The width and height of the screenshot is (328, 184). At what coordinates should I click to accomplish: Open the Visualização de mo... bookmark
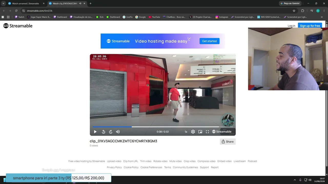pos(81,17)
